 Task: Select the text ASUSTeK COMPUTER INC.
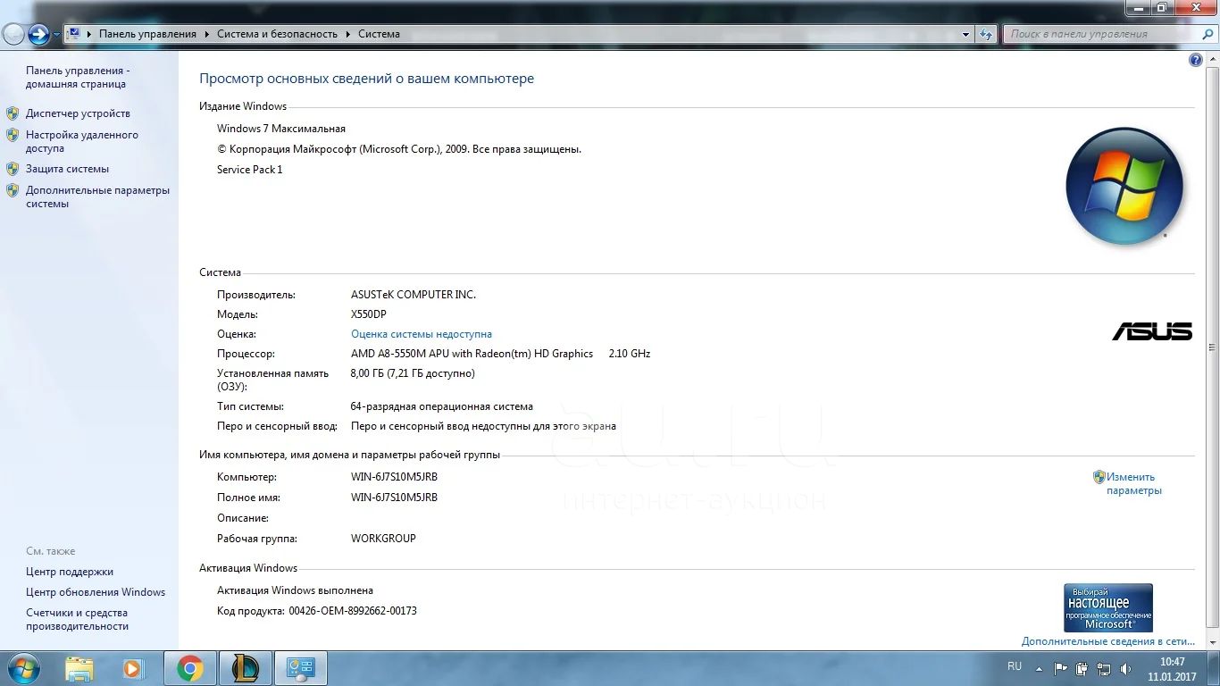pos(414,295)
